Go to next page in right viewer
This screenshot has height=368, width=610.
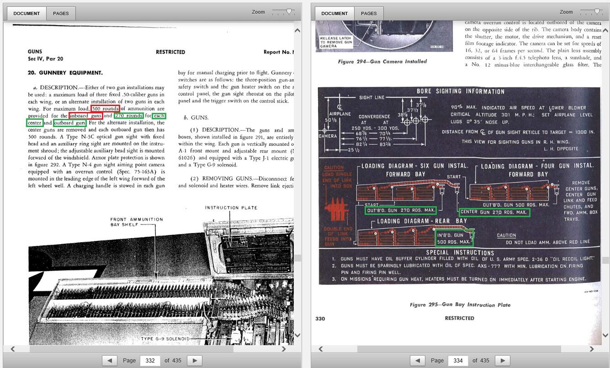503,360
